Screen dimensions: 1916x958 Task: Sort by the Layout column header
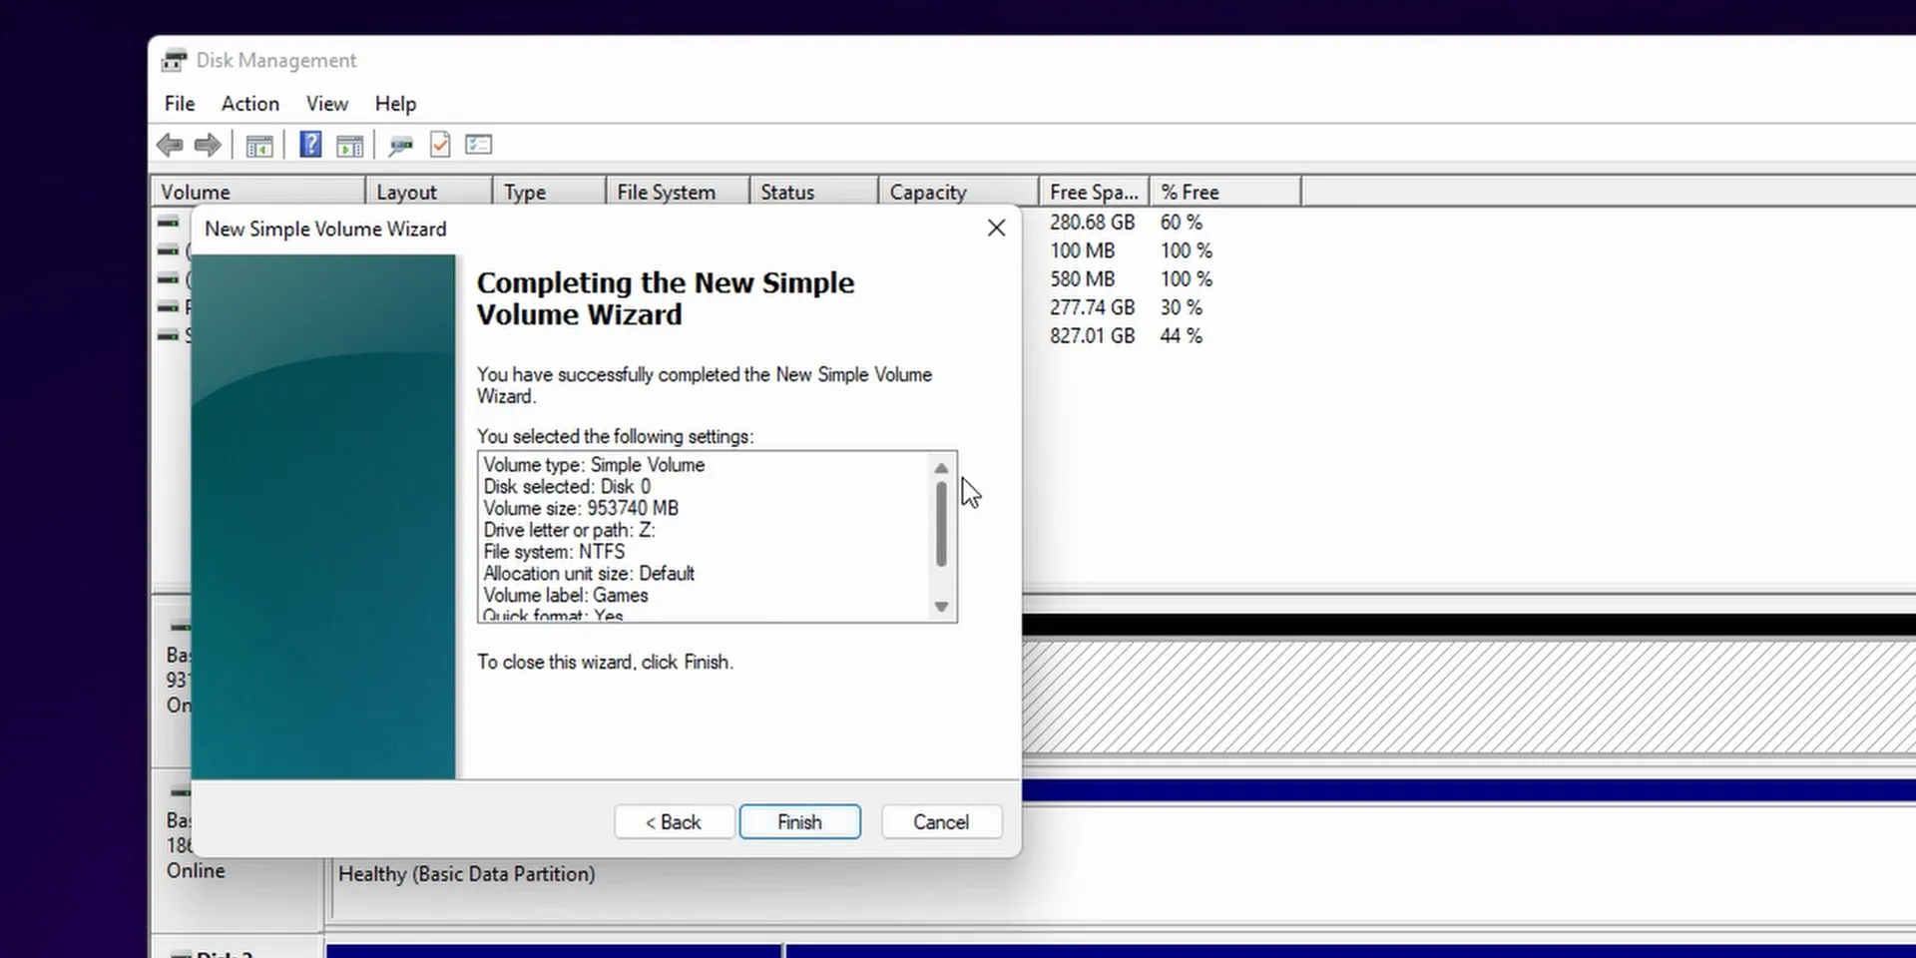(429, 192)
